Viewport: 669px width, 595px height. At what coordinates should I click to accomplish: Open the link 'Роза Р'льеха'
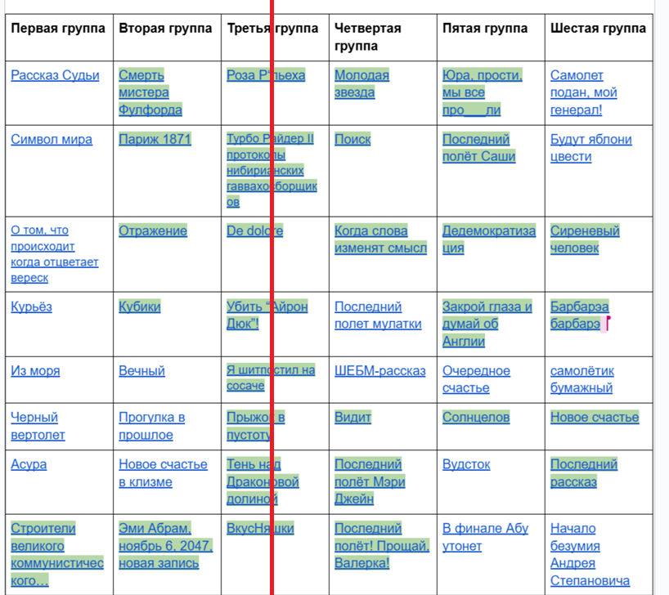[266, 75]
